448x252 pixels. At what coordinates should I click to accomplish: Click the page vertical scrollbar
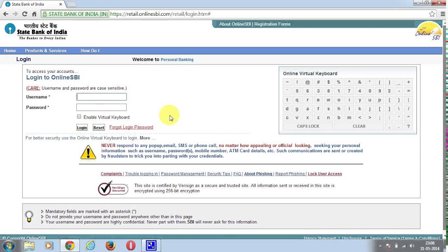click(445, 129)
